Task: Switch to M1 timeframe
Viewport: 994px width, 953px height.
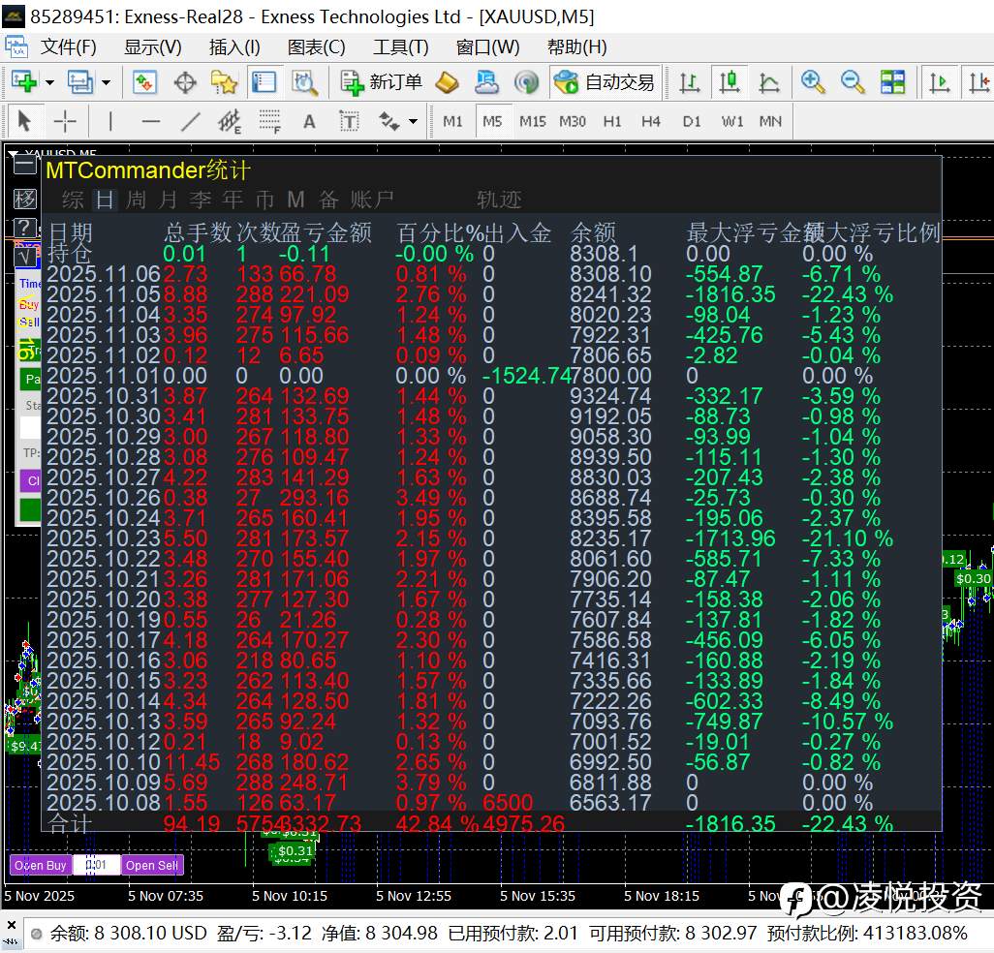Action: click(x=452, y=121)
